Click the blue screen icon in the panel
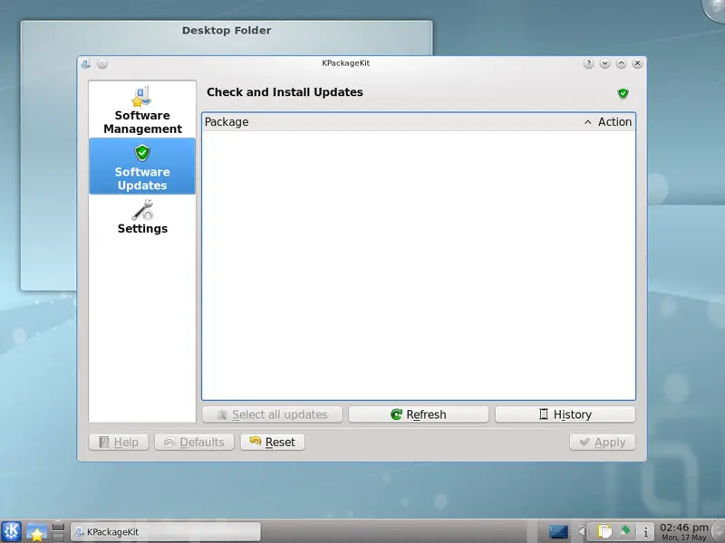The image size is (725, 543). pos(558,531)
